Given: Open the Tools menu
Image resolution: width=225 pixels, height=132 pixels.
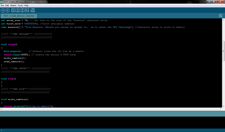Looking at the screenshot, I should [20, 5].
